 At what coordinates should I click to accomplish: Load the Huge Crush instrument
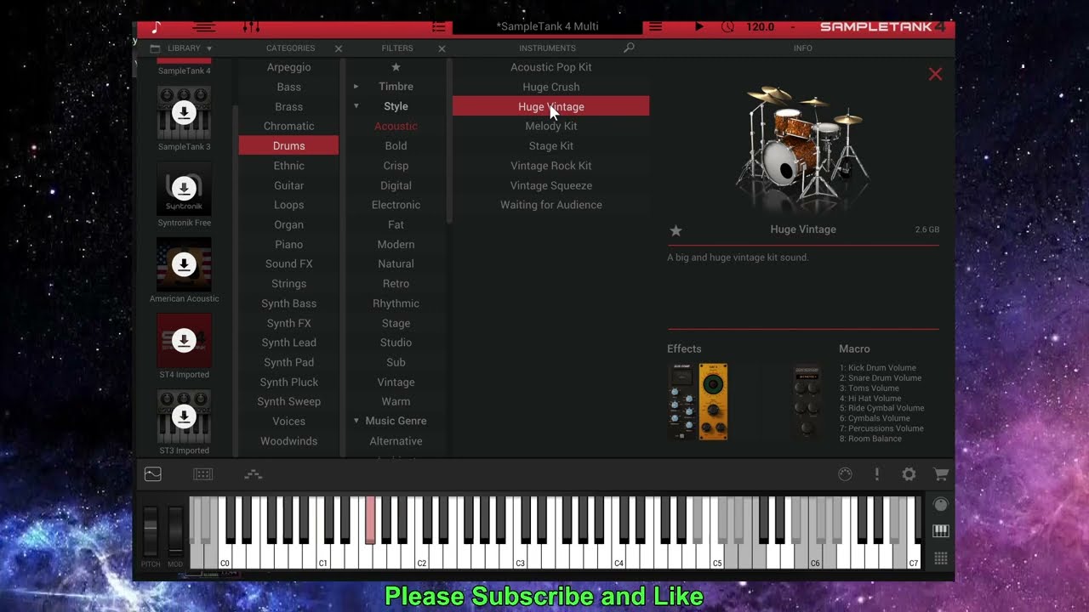point(550,87)
